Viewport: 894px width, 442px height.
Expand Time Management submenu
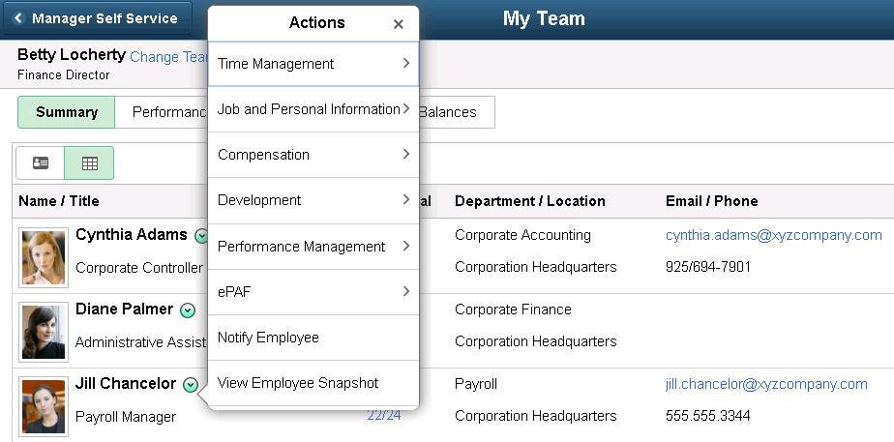click(x=313, y=64)
